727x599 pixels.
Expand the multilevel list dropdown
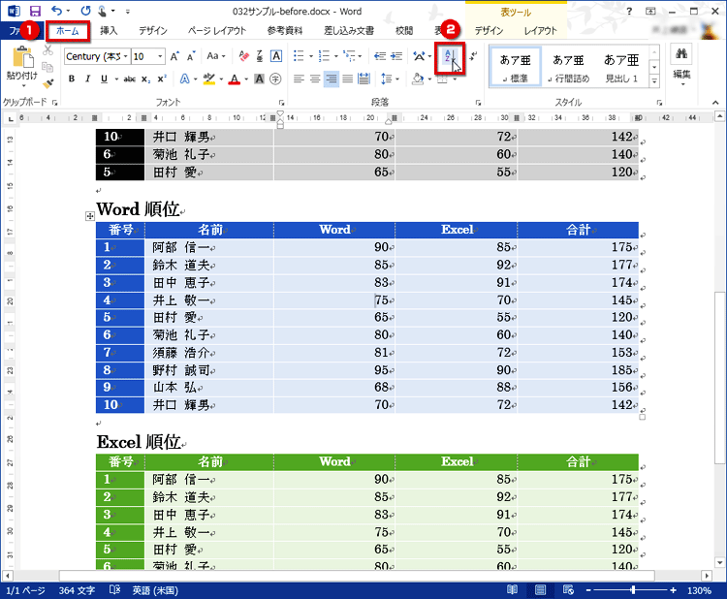point(360,56)
